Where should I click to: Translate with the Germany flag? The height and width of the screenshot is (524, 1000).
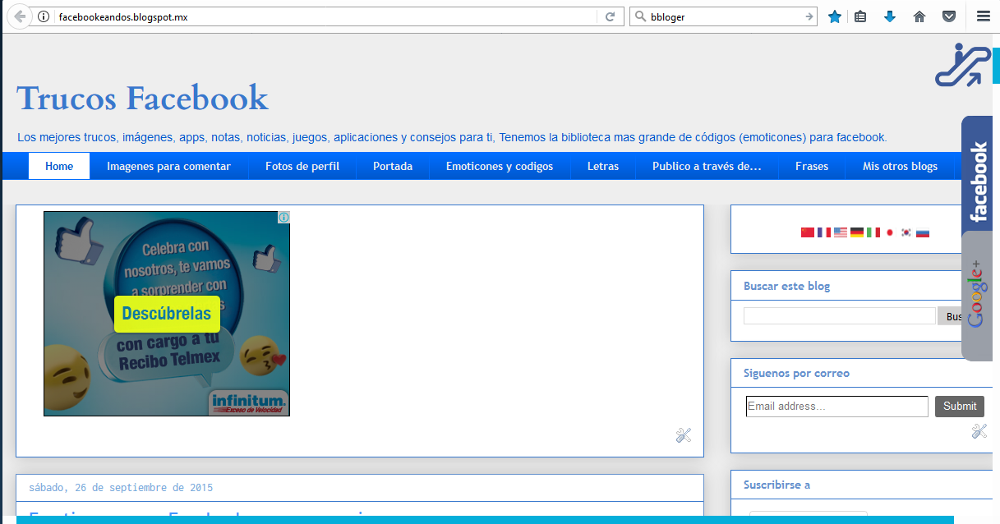point(857,232)
